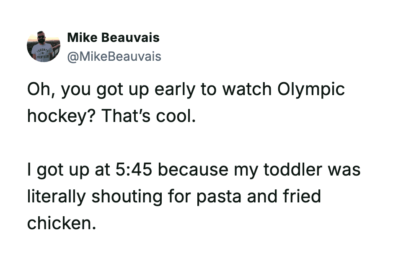
Task: Click the word "Olympic" in the tweet
Action: 311,89
